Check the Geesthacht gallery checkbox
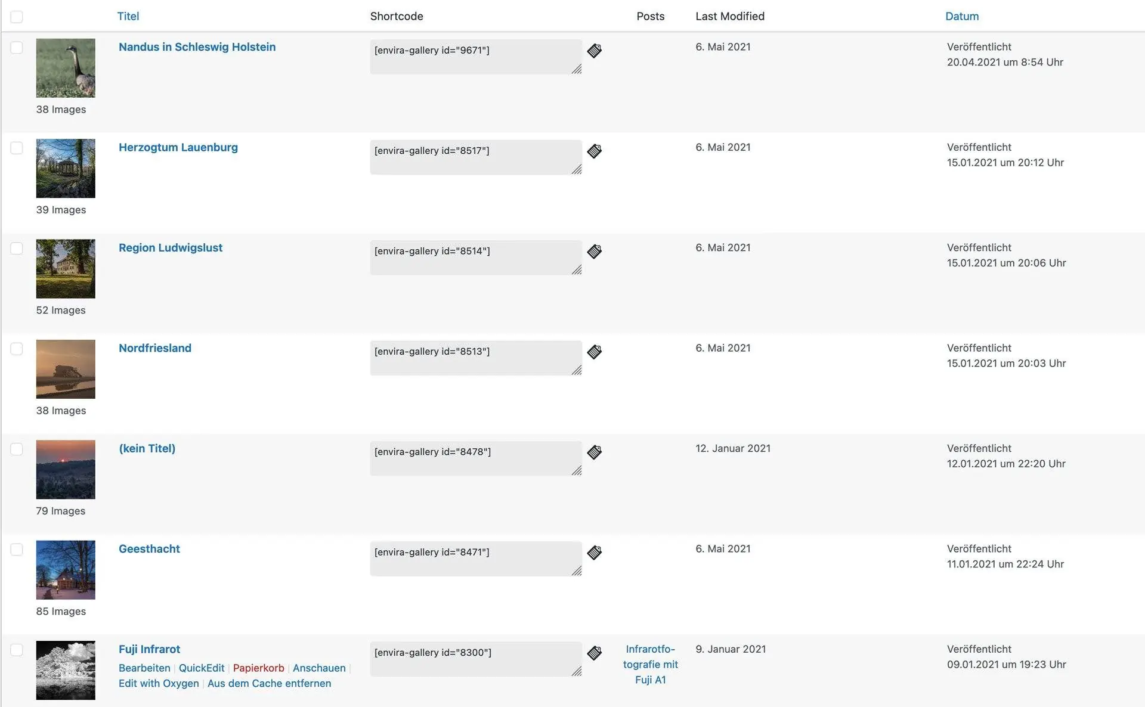1145x707 pixels. [17, 550]
